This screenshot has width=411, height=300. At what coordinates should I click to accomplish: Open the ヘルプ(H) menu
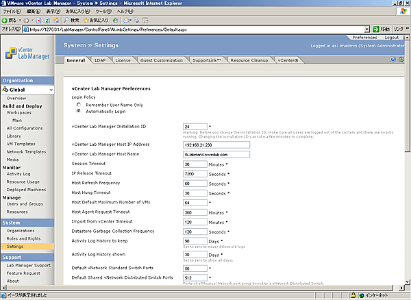(125, 11)
